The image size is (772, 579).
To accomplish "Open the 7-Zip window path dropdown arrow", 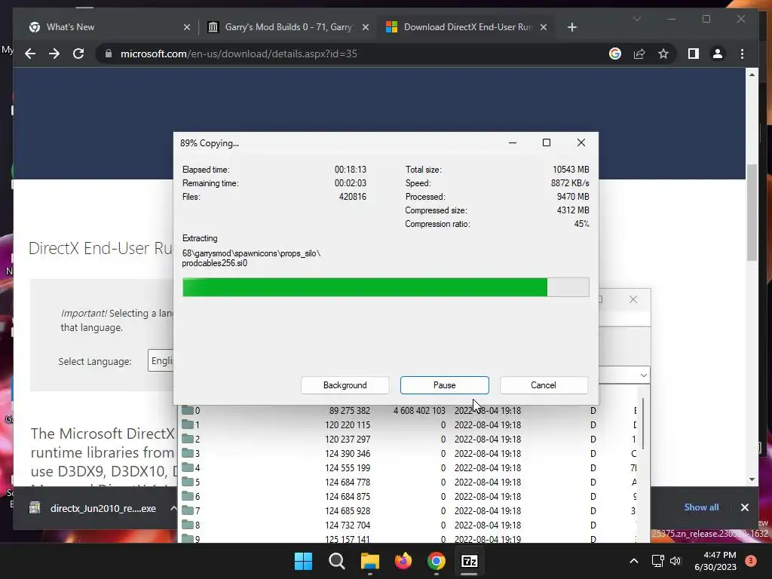I will [644, 375].
